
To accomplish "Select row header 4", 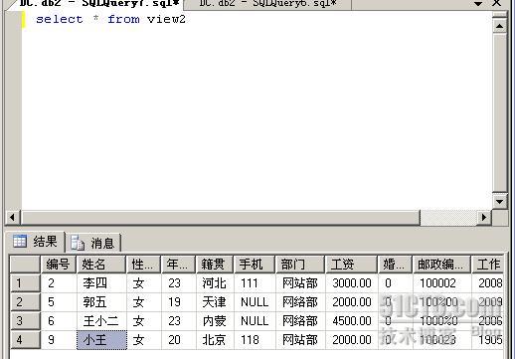I will click(25, 340).
